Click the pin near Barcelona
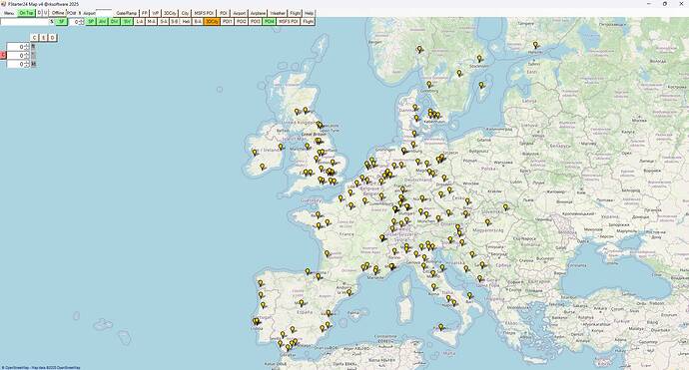 click(x=348, y=292)
